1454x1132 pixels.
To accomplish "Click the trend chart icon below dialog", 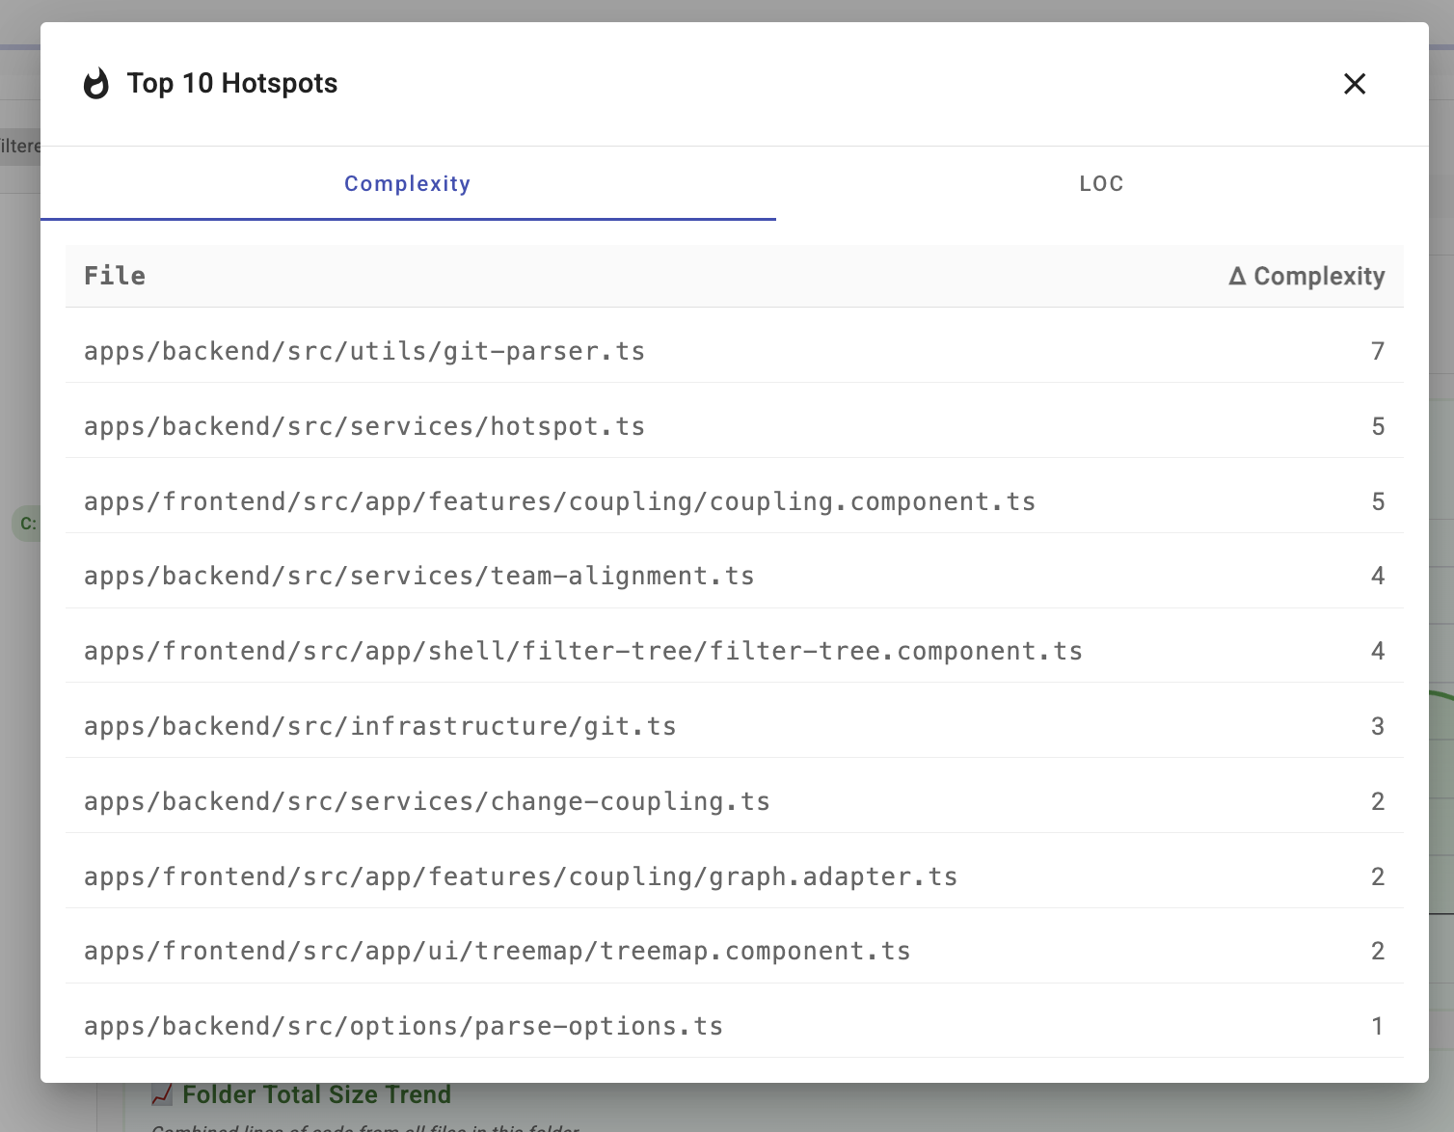I will (x=162, y=1095).
